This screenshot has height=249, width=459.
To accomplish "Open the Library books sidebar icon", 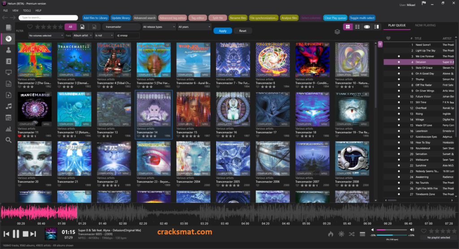I will click(x=9, y=27).
